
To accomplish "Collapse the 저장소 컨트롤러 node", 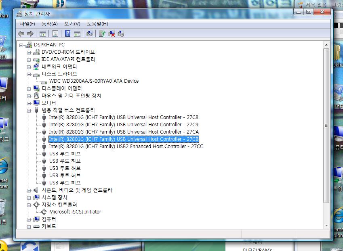I will pyautogui.click(x=29, y=205).
